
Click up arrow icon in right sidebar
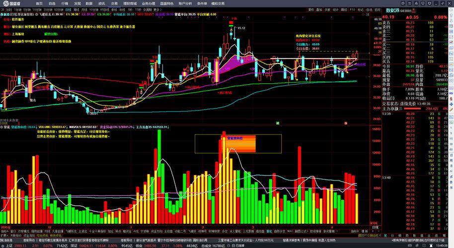coord(451,15)
